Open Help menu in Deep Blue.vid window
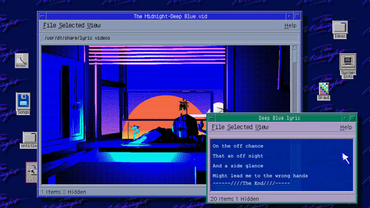This screenshot has height=208, width=370. 290,26
